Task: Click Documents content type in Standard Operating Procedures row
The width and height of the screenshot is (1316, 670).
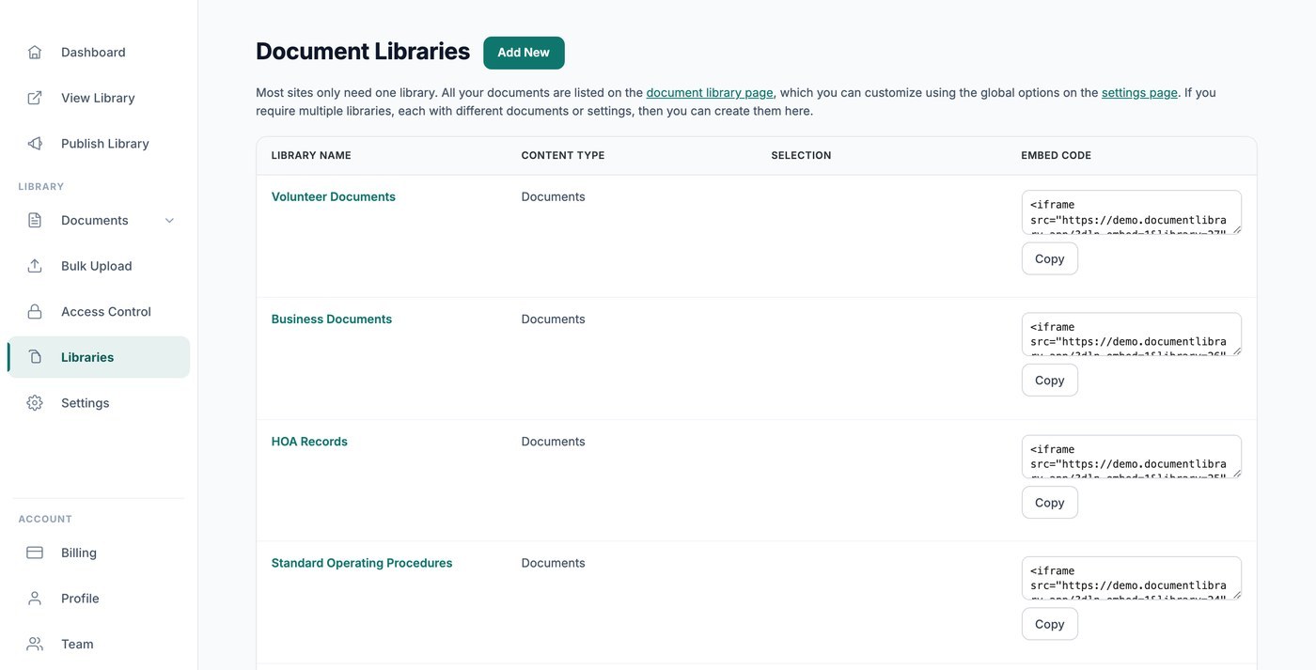Action: [x=553, y=563]
